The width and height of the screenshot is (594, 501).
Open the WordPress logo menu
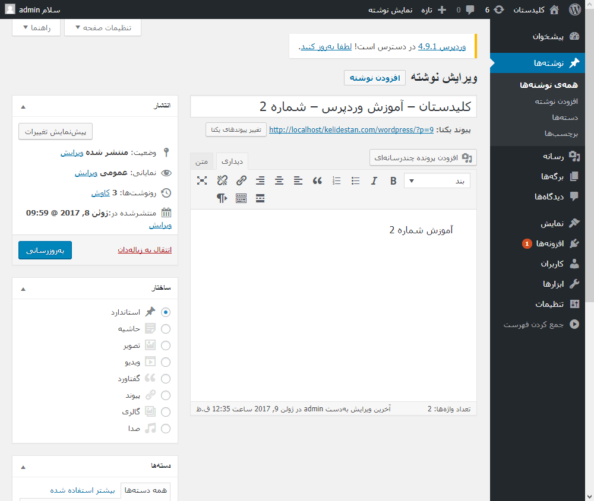[574, 9]
